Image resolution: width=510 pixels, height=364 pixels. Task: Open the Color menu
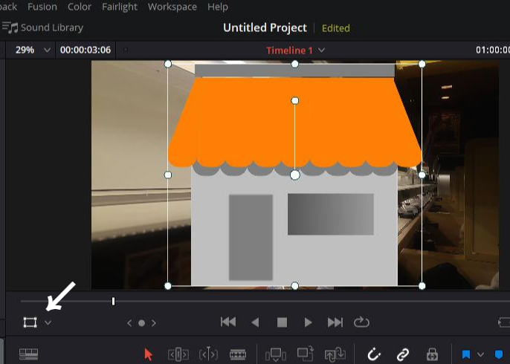point(80,7)
